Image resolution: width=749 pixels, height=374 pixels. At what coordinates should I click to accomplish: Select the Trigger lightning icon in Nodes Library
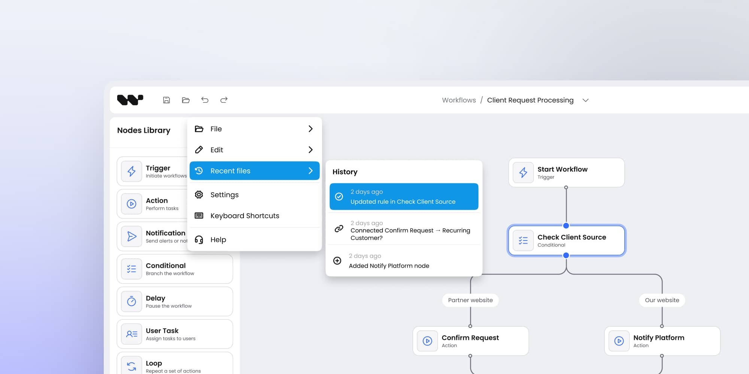point(131,171)
